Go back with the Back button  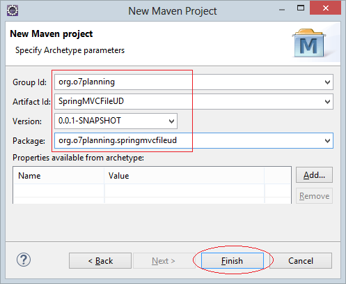(100, 261)
